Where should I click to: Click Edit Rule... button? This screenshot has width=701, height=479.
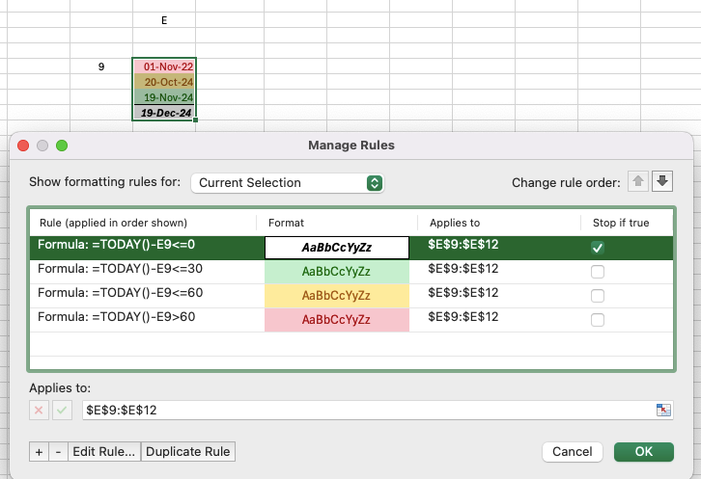click(103, 452)
